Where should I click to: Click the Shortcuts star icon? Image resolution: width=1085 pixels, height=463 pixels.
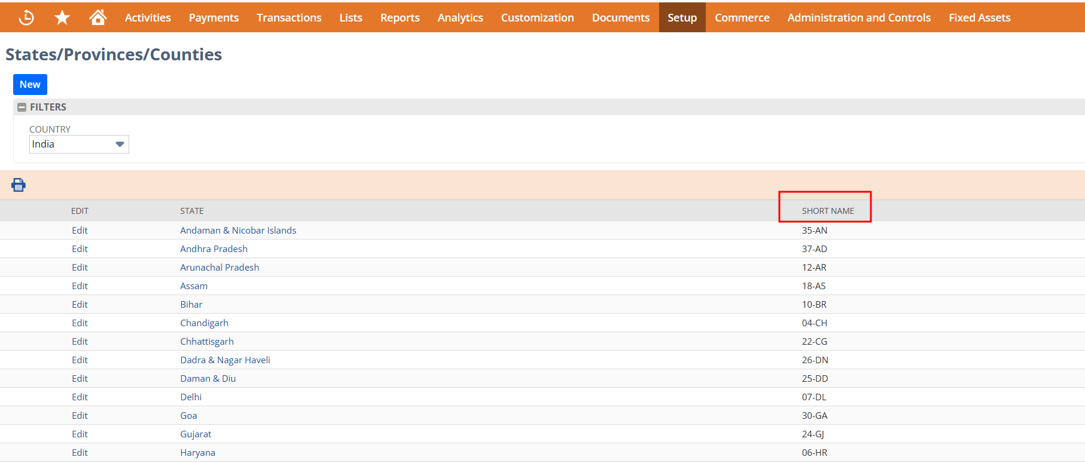62,18
